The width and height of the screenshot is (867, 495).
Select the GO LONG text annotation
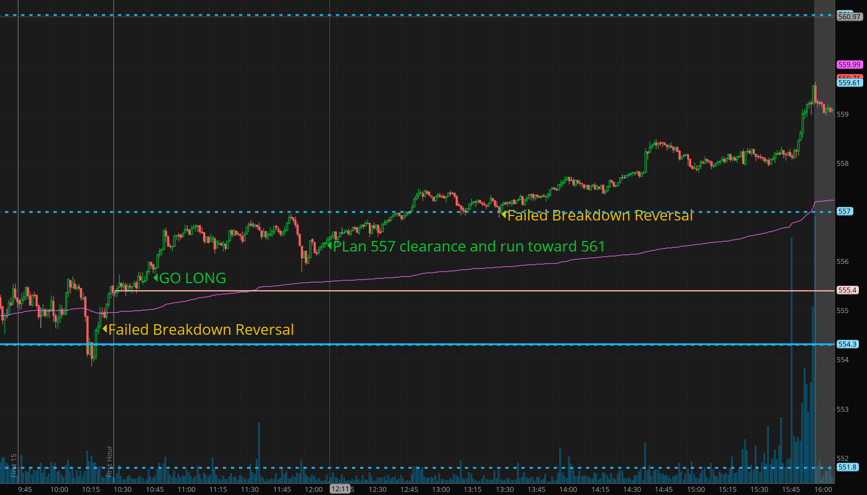click(x=192, y=278)
